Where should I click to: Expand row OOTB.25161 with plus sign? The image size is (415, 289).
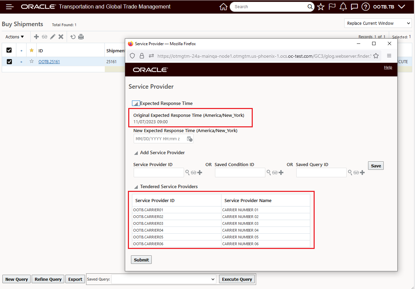[x=21, y=62]
